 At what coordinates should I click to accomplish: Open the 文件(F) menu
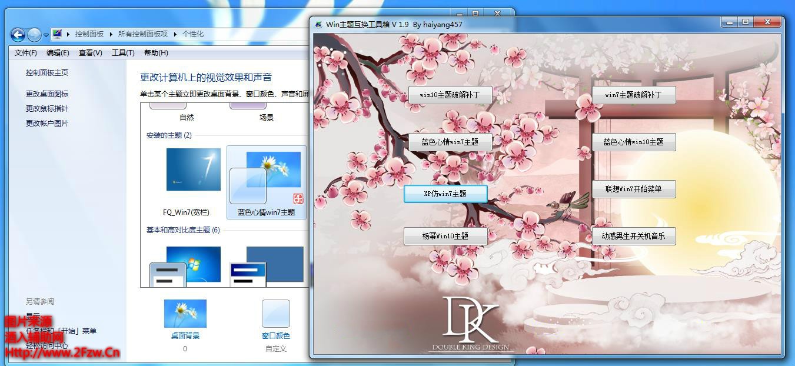(x=26, y=53)
